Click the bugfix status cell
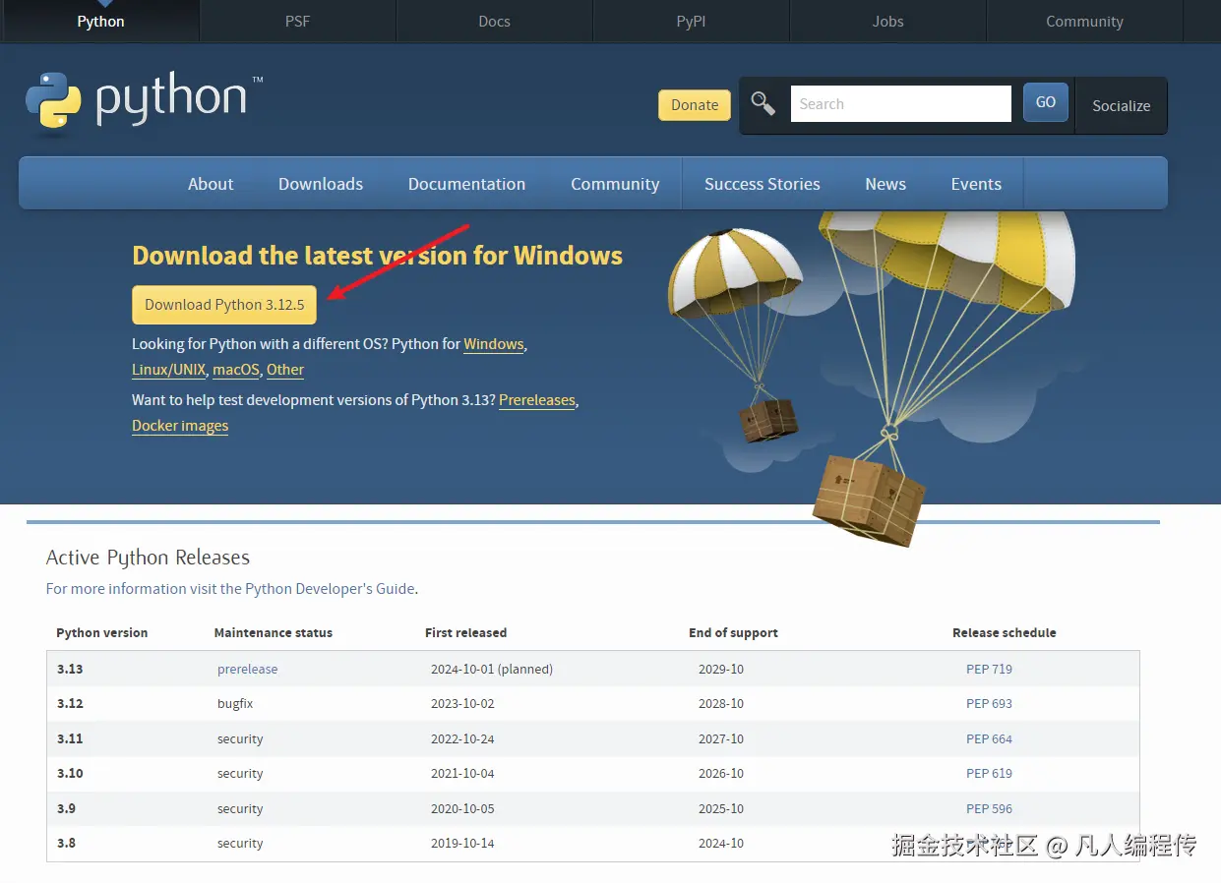 point(235,703)
